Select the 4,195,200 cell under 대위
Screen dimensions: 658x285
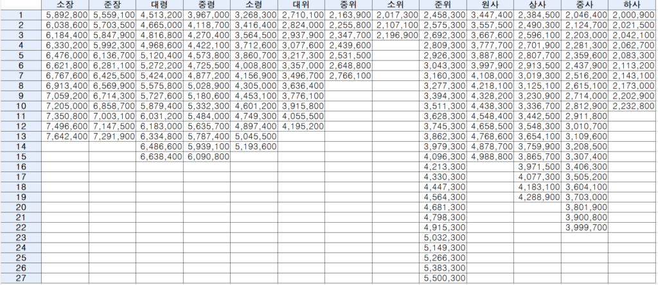pos(302,126)
